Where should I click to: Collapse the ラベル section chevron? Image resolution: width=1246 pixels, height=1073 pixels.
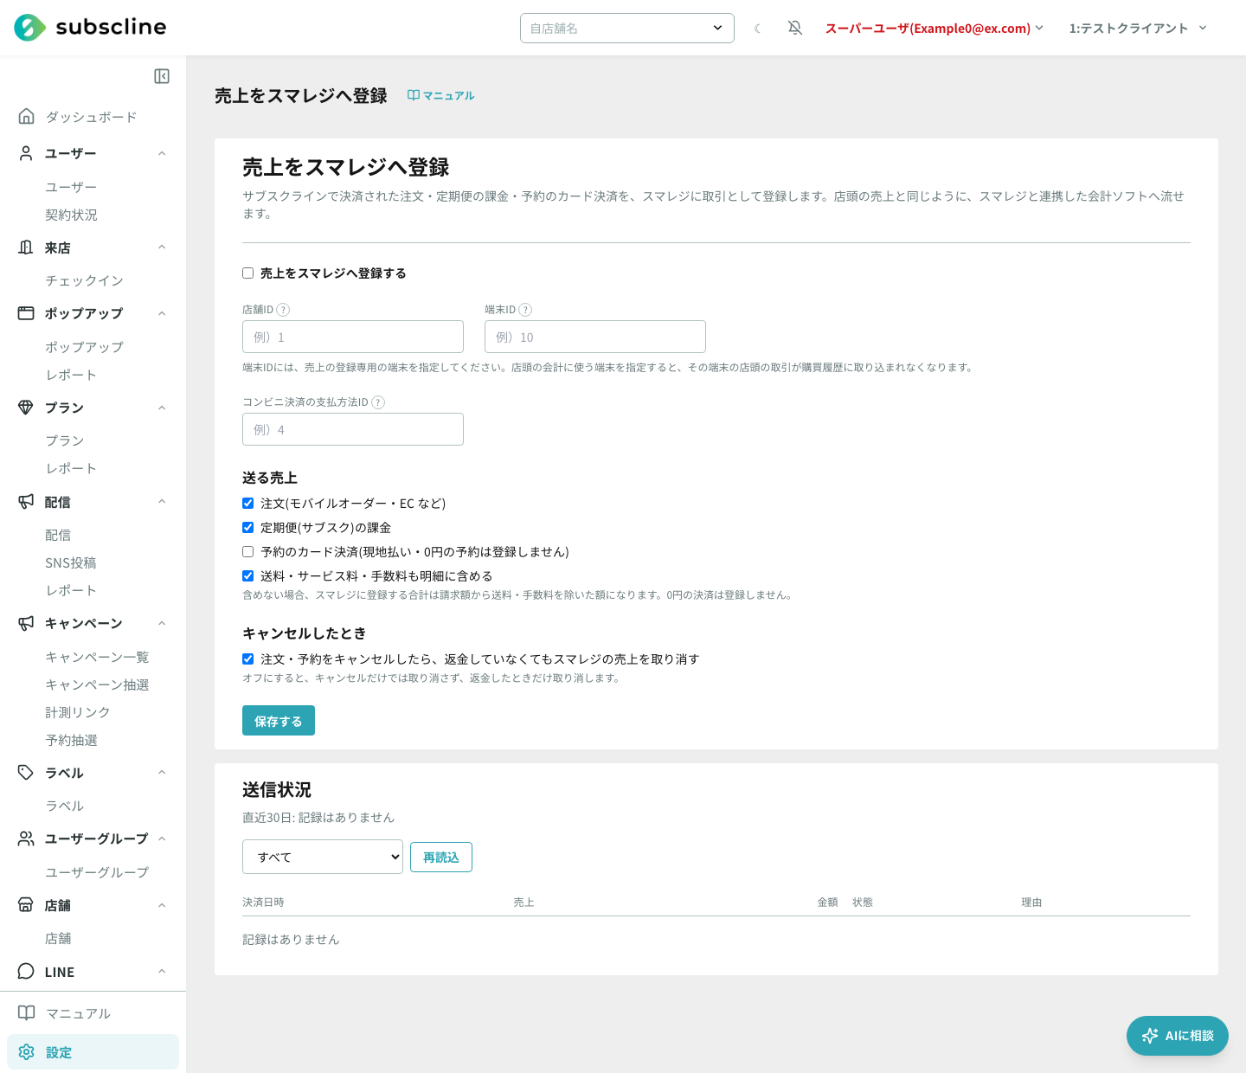[162, 773]
